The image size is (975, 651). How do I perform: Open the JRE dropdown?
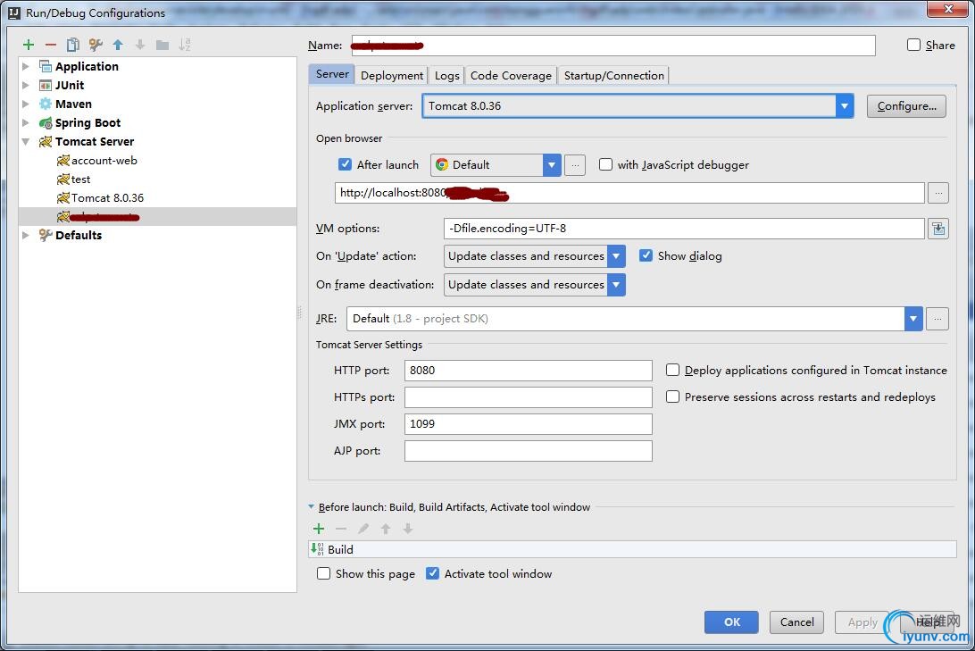click(x=912, y=319)
